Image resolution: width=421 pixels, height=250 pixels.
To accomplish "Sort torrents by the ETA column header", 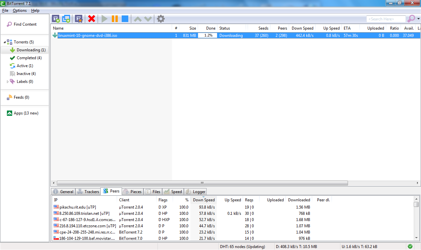I will (351, 28).
